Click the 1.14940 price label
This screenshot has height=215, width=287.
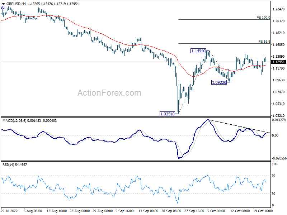coord(198,51)
